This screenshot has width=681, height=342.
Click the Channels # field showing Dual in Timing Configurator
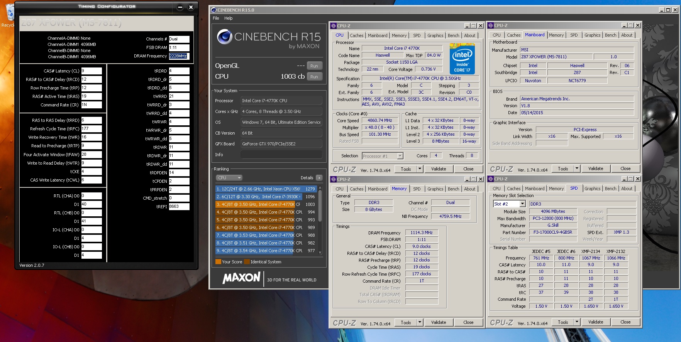click(179, 39)
